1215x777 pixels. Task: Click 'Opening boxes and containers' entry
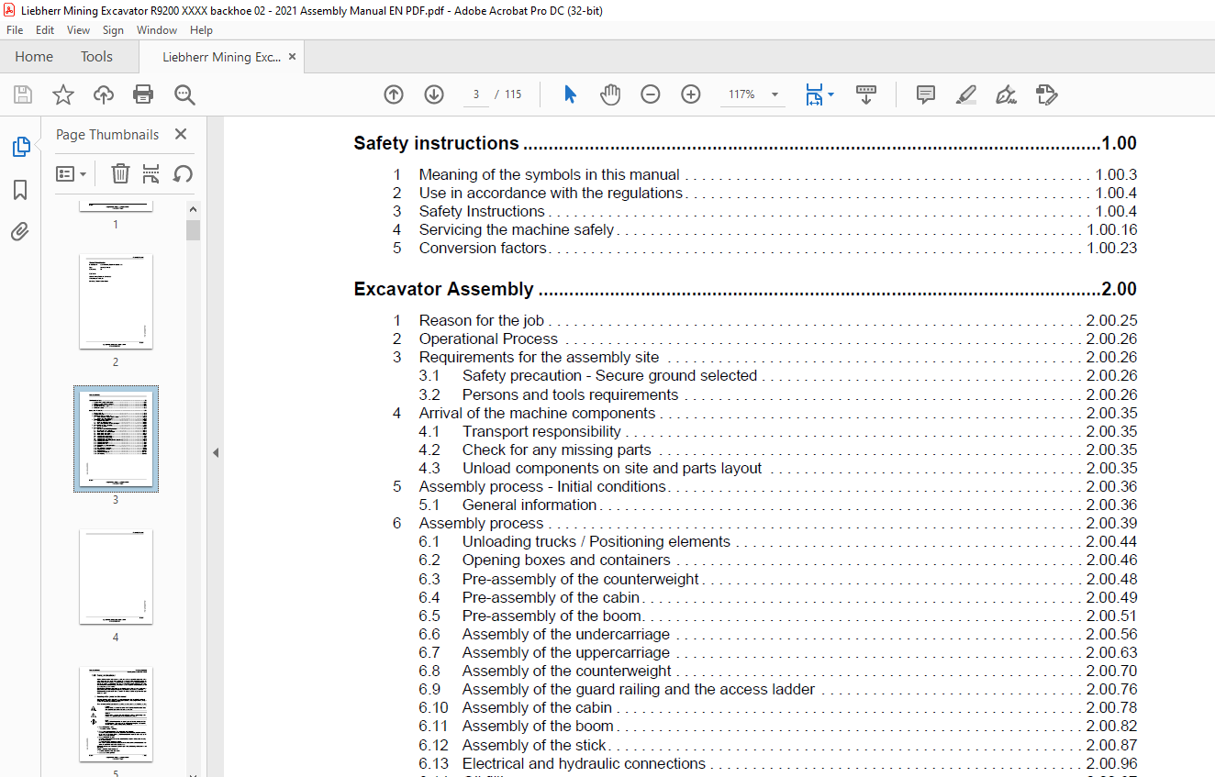coord(566,560)
